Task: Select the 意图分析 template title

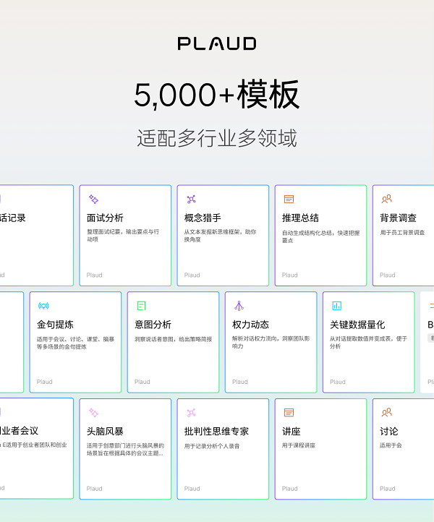Action: (x=153, y=325)
